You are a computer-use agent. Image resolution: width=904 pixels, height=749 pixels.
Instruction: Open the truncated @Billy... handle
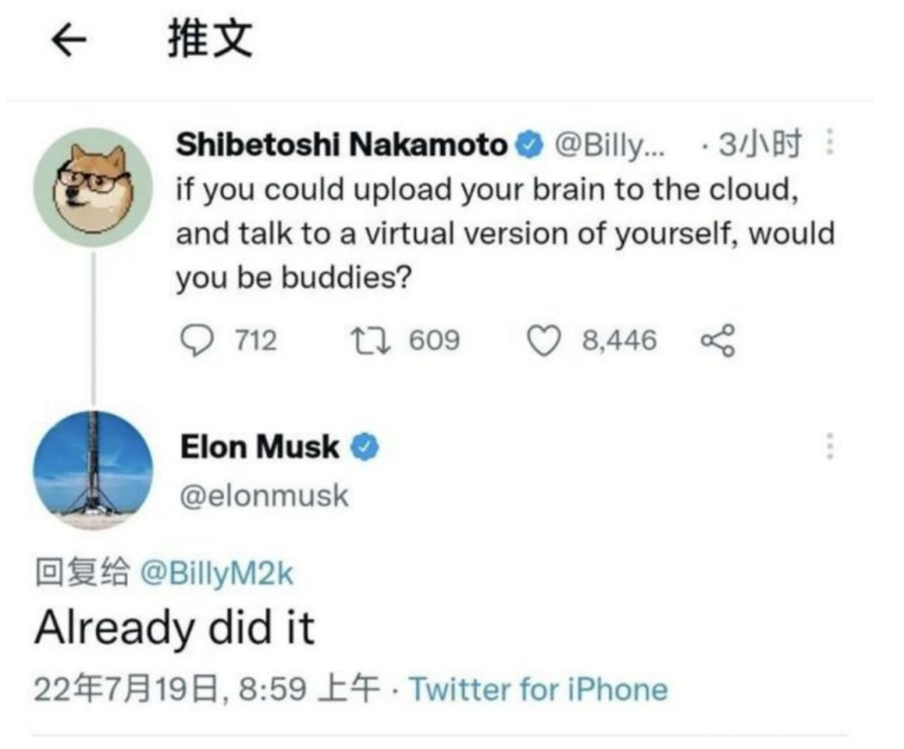[609, 145]
